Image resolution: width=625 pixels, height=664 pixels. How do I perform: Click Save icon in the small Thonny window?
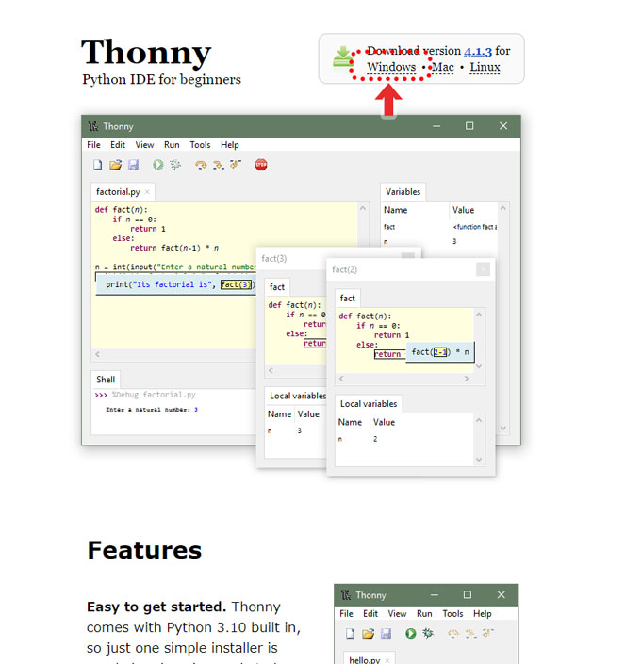tap(386, 634)
